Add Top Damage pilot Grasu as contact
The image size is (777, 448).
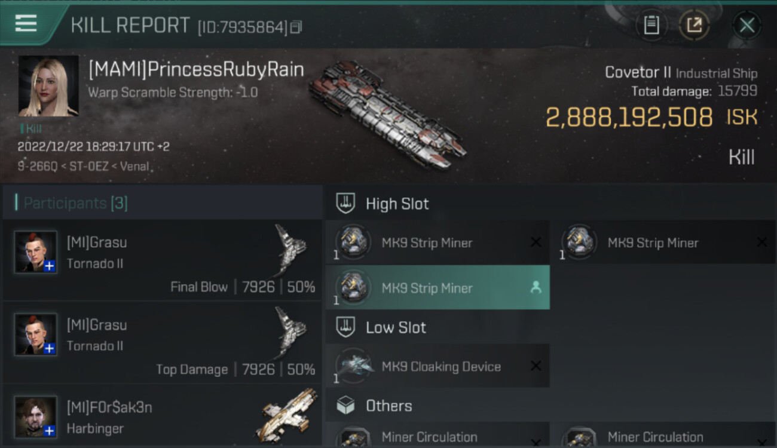point(50,348)
